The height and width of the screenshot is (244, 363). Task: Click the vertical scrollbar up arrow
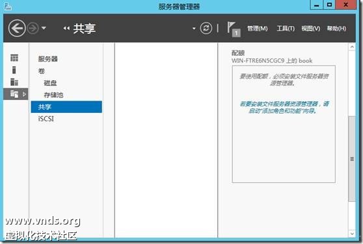[352, 47]
